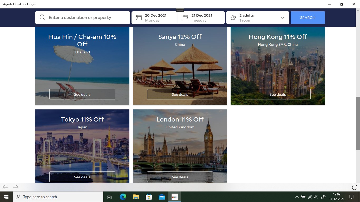Focus the destination or property input field

click(x=82, y=18)
